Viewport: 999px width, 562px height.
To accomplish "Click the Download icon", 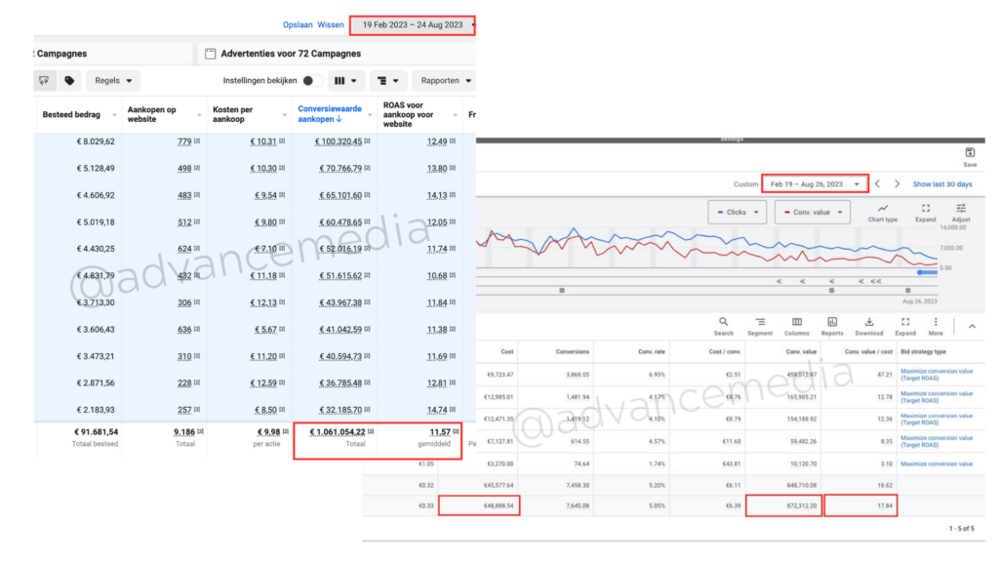I will click(x=868, y=325).
